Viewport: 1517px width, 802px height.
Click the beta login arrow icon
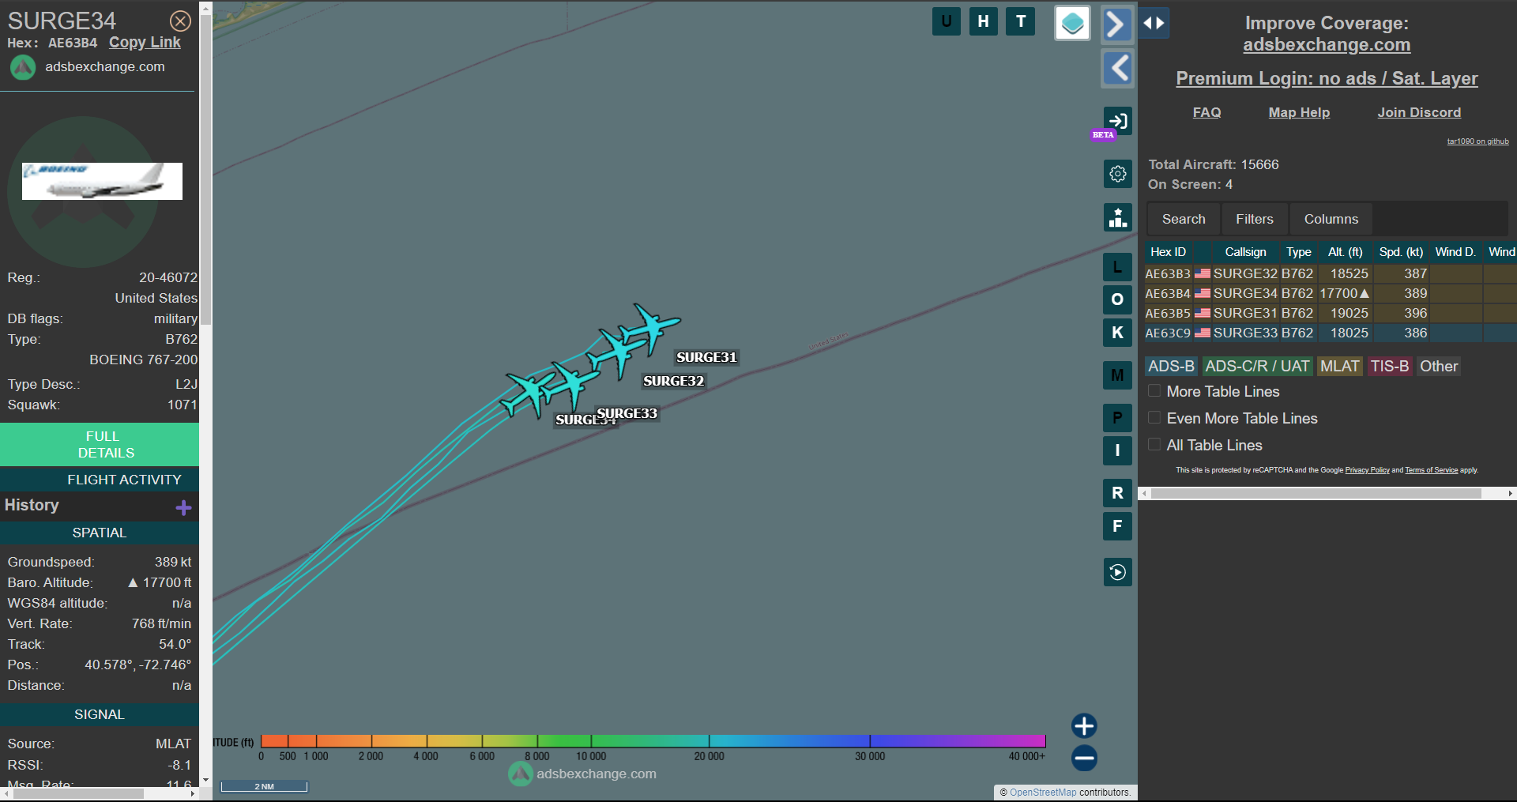coord(1118,121)
